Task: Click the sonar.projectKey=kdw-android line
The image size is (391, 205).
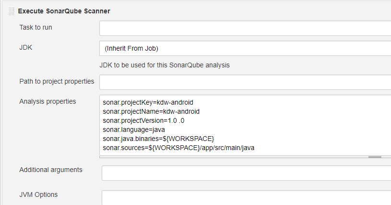Action: [148, 102]
